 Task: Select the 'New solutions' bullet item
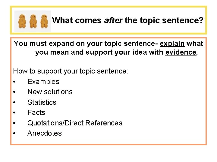pos(50,92)
